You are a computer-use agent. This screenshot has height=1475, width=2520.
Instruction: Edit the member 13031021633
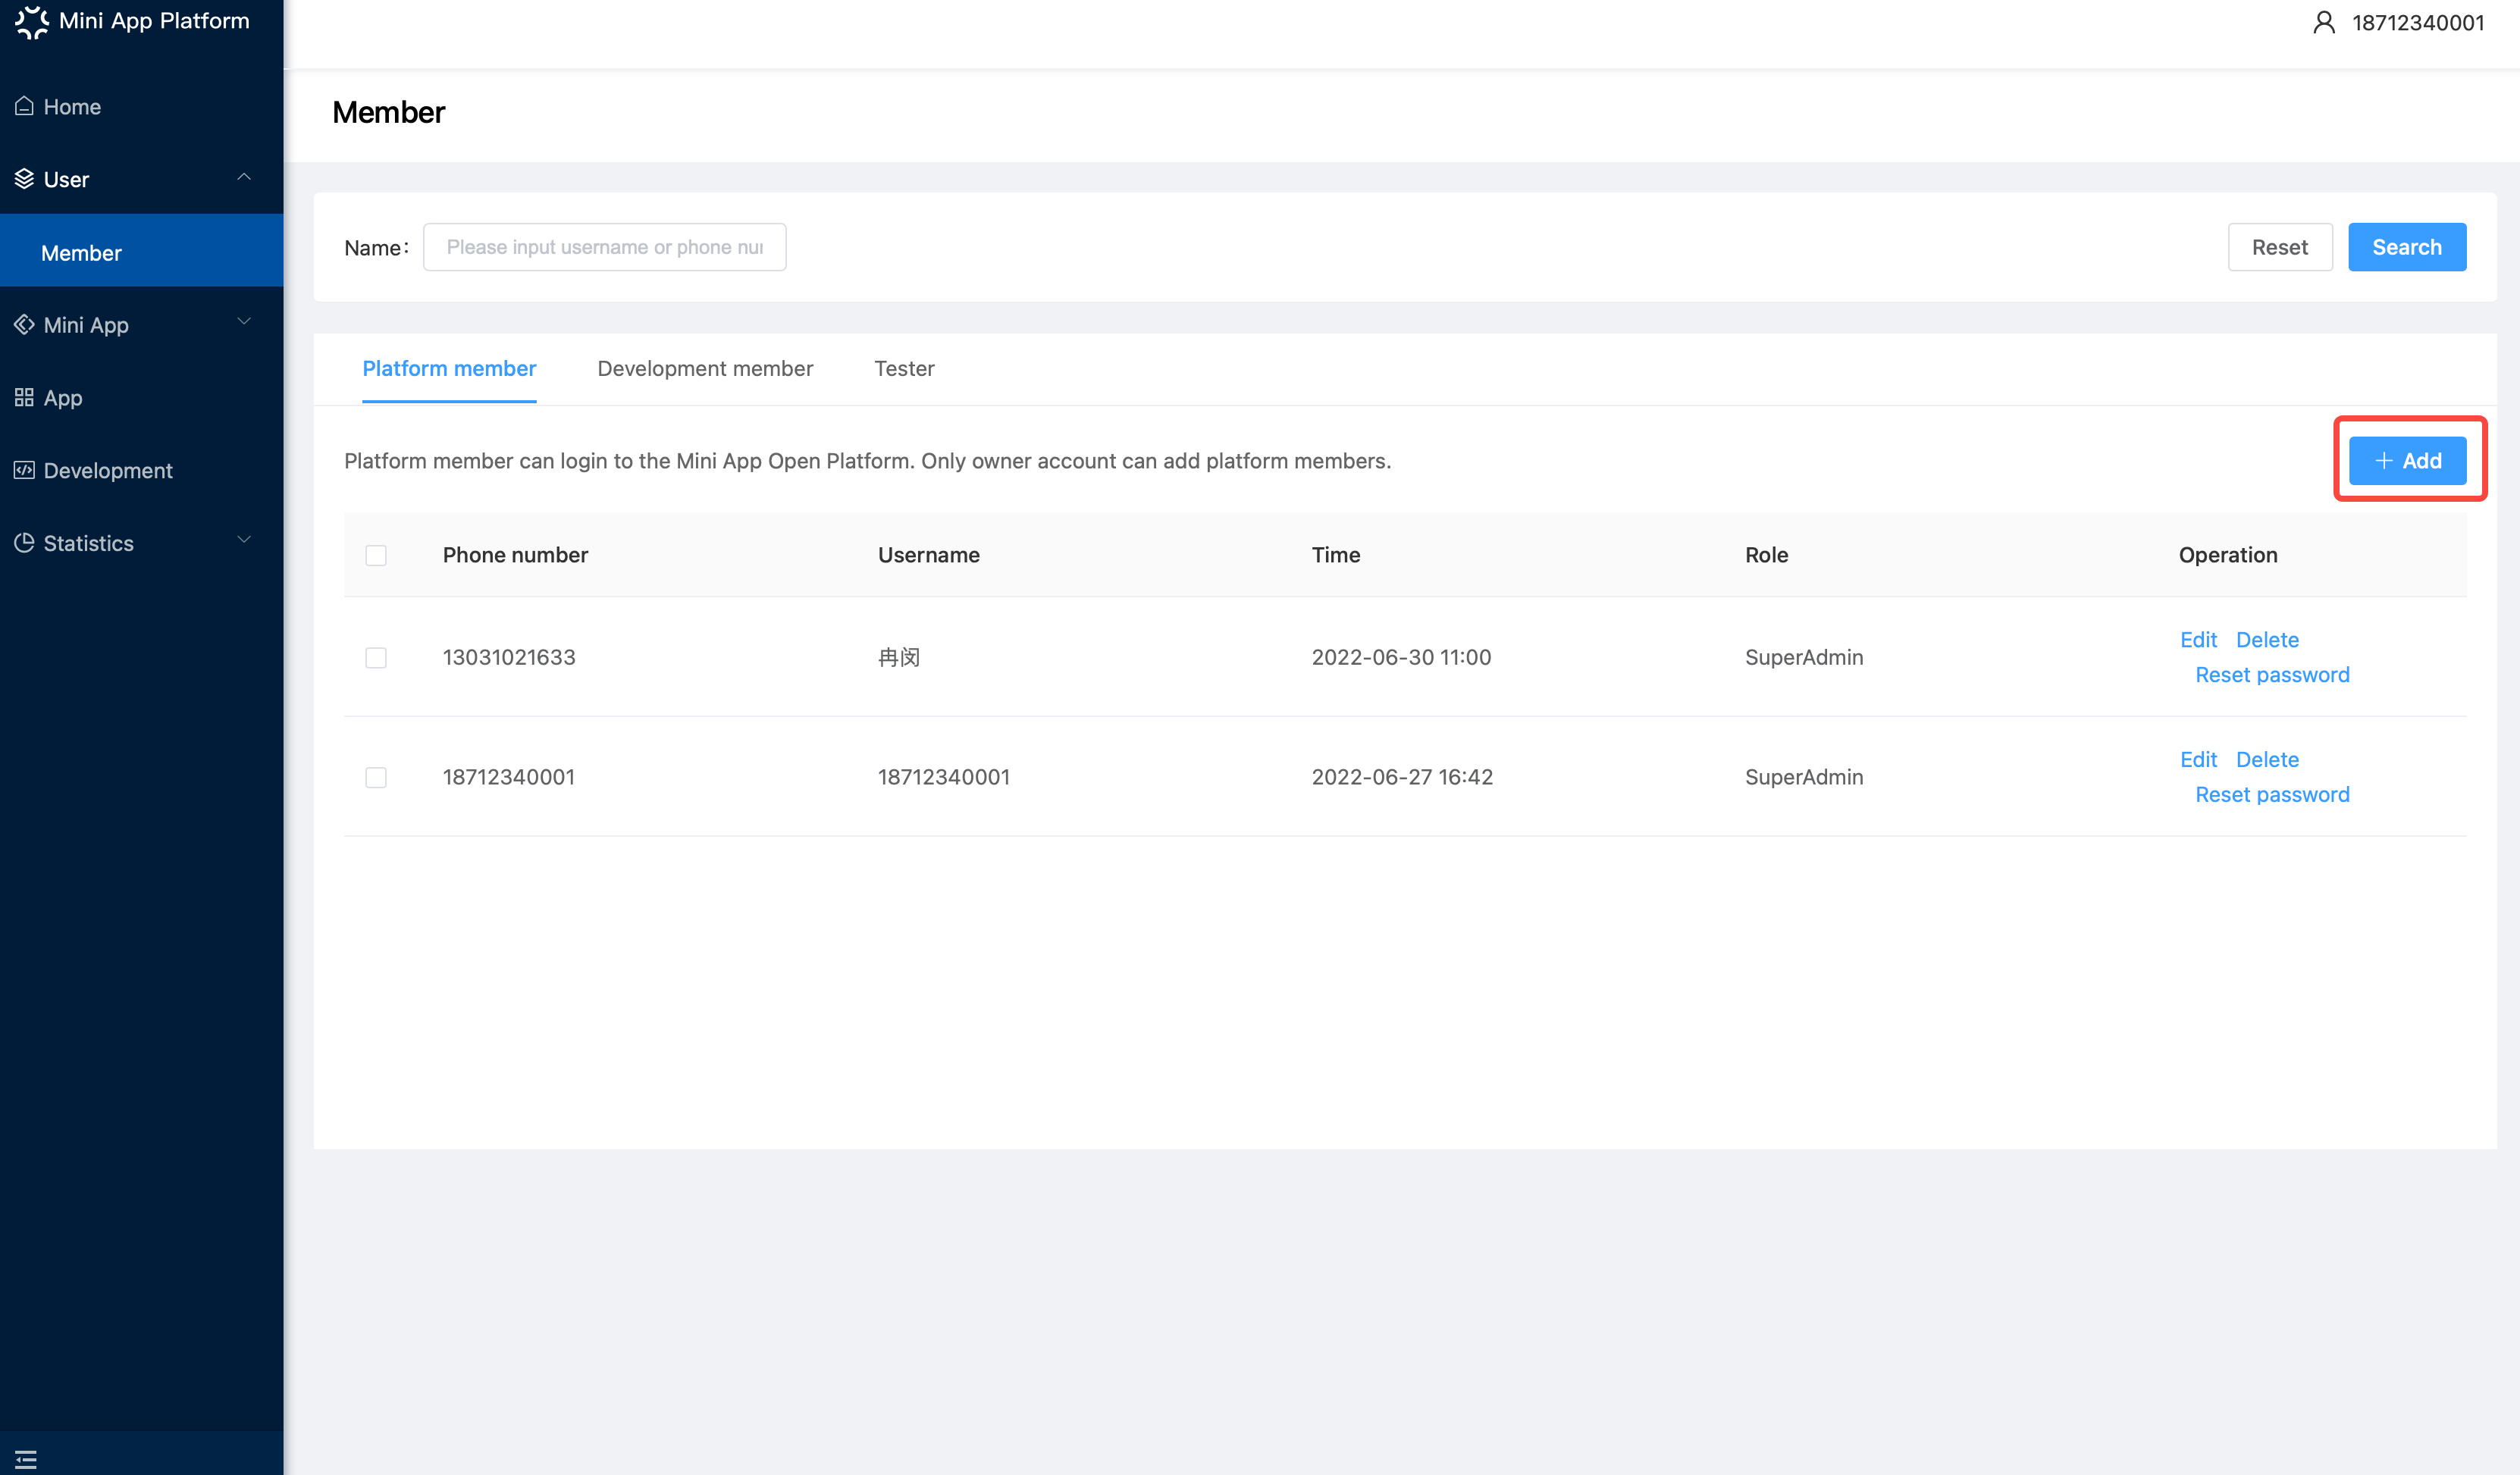pyautogui.click(x=2198, y=639)
